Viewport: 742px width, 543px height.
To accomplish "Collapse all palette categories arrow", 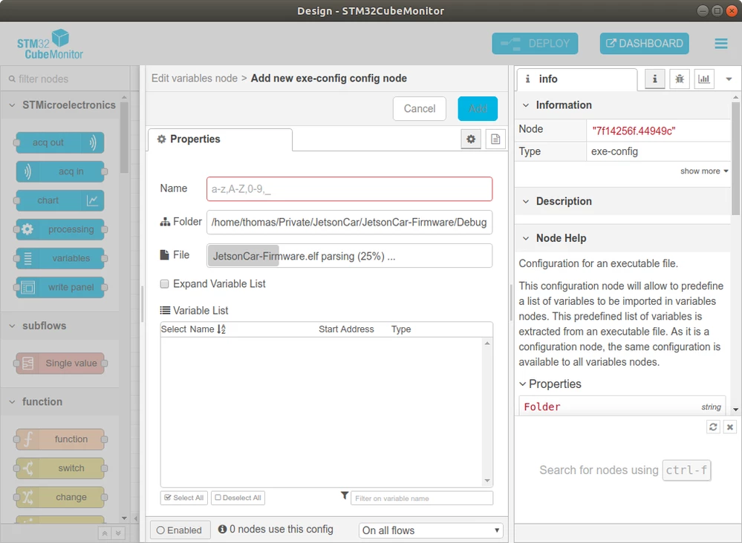I will tap(105, 533).
